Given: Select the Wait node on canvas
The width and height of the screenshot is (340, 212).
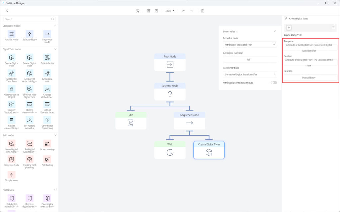Looking at the screenshot, I should click(170, 150).
